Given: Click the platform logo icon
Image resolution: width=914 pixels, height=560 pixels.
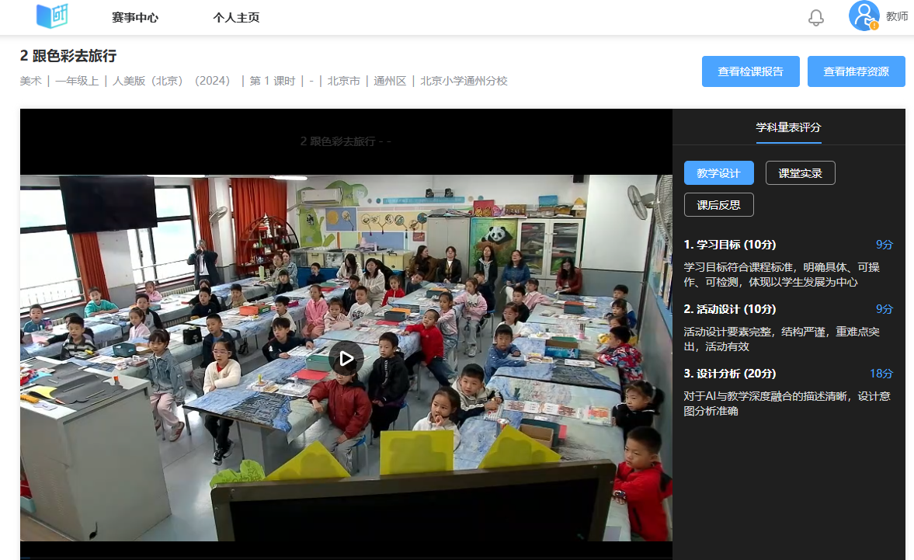Looking at the screenshot, I should 51,16.
